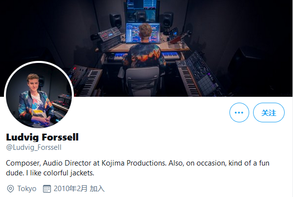Open Ludvig Forssell's round profile avatar
293x197 pixels.
coord(39,95)
